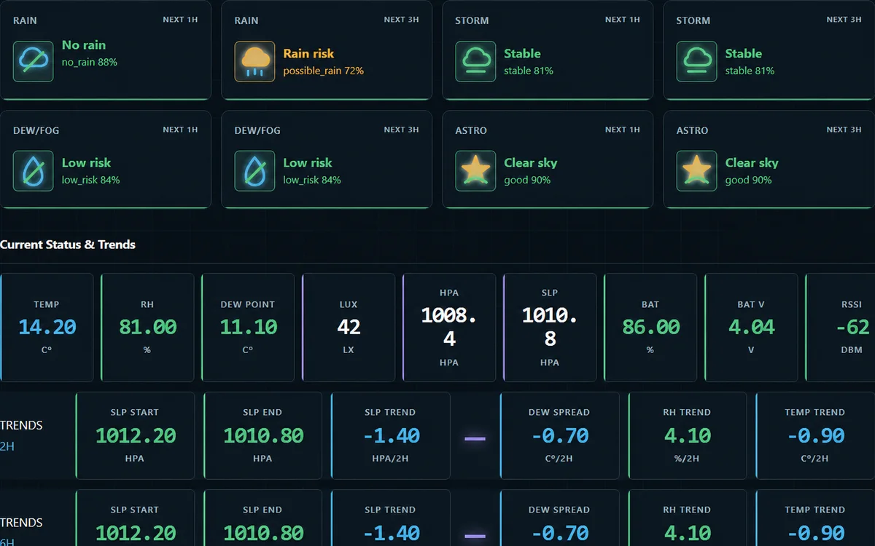The height and width of the screenshot is (546, 875).
Task: Open the LUX tile showing 42
Action: [x=349, y=328]
